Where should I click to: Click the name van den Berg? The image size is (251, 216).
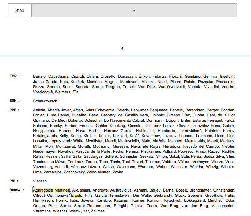[x=195, y=206]
